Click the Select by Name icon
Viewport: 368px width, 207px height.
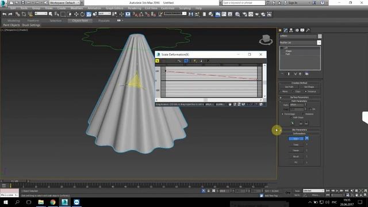pyautogui.click(x=56, y=14)
